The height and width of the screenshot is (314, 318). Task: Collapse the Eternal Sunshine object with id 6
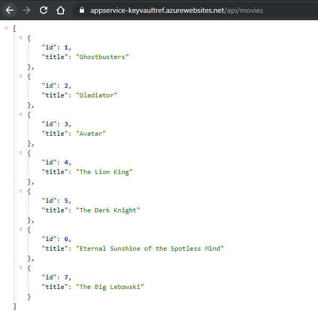21,229
